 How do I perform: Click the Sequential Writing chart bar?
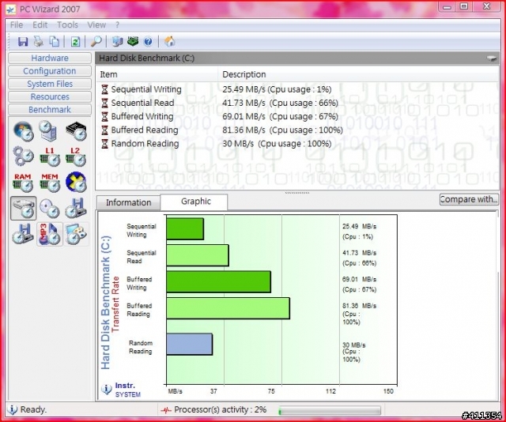pos(185,229)
